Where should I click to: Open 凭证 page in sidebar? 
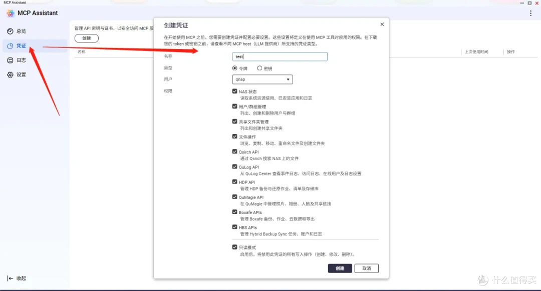tap(21, 46)
